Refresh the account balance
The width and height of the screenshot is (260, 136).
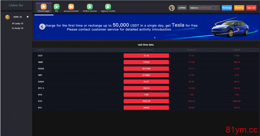click(218, 8)
